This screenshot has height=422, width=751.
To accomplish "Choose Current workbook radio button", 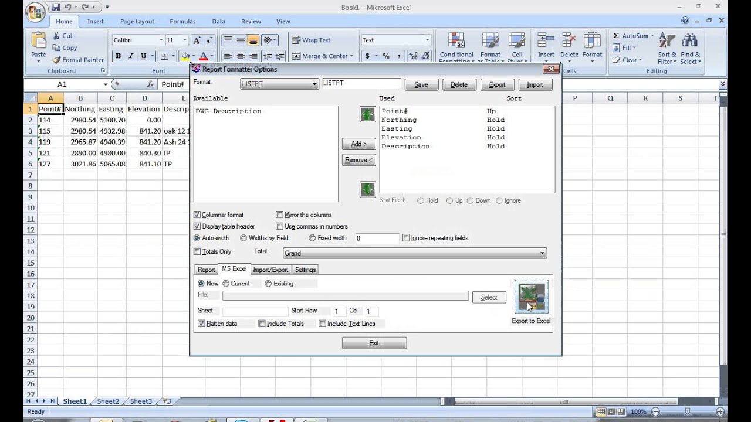I will pos(226,284).
